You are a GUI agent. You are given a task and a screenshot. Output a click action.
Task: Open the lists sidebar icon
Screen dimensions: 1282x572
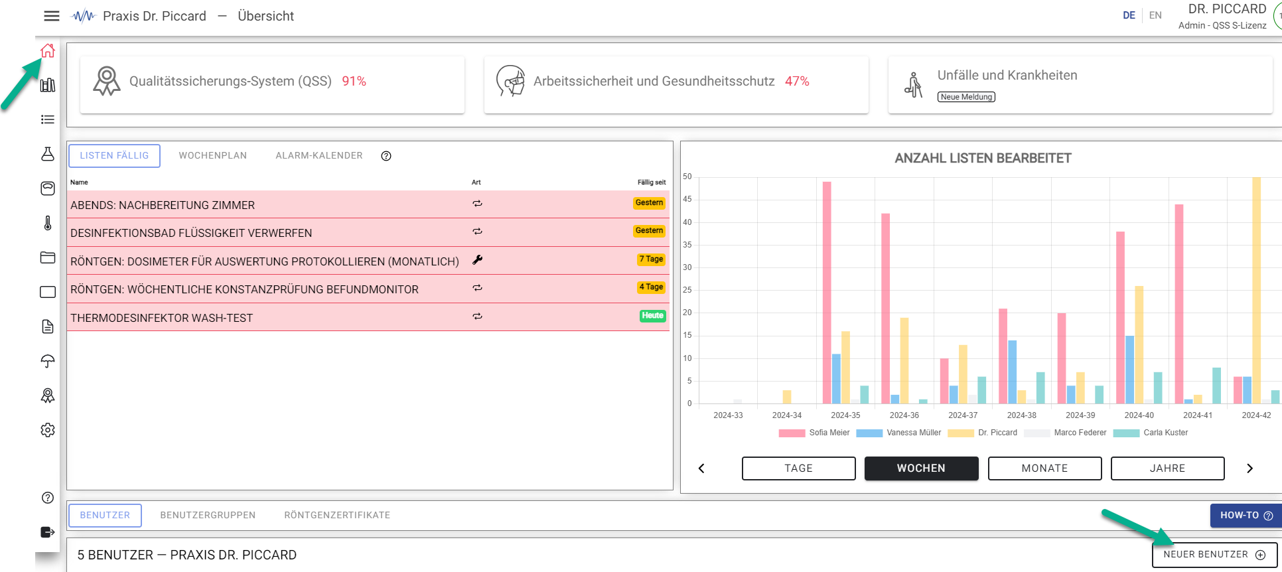point(48,119)
